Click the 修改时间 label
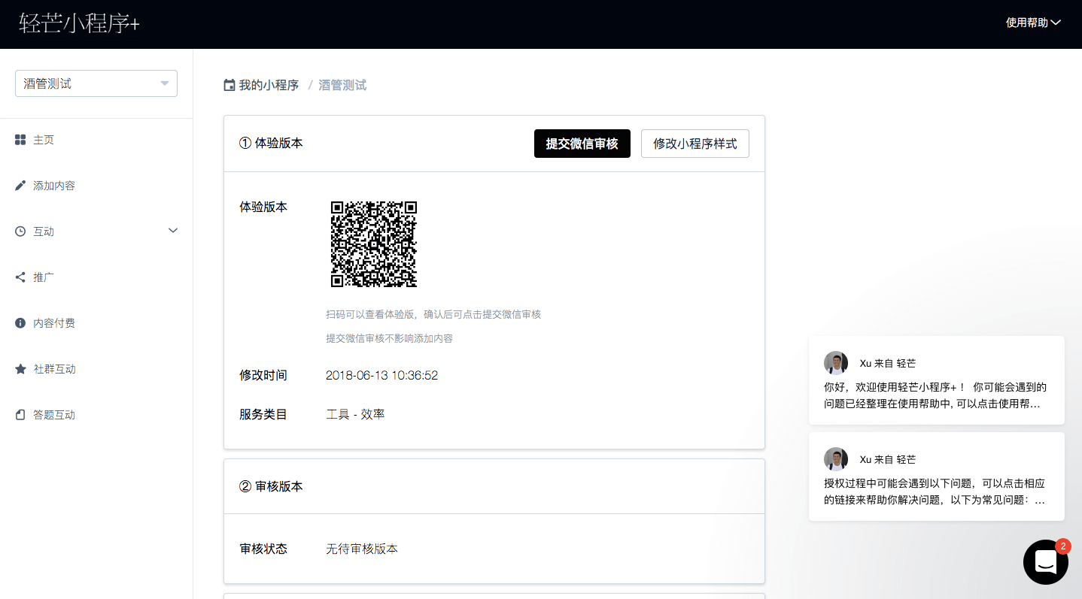Image resolution: width=1082 pixels, height=599 pixels. 263,375
